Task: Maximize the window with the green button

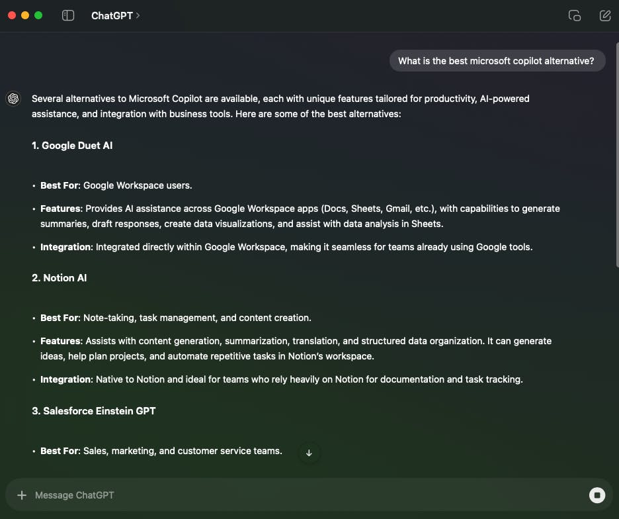Action: click(38, 15)
